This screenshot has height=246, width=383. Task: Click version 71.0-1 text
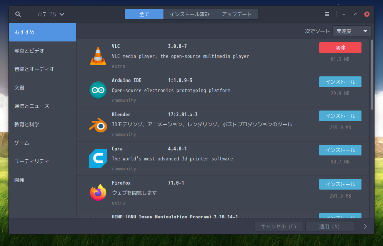[176, 183]
